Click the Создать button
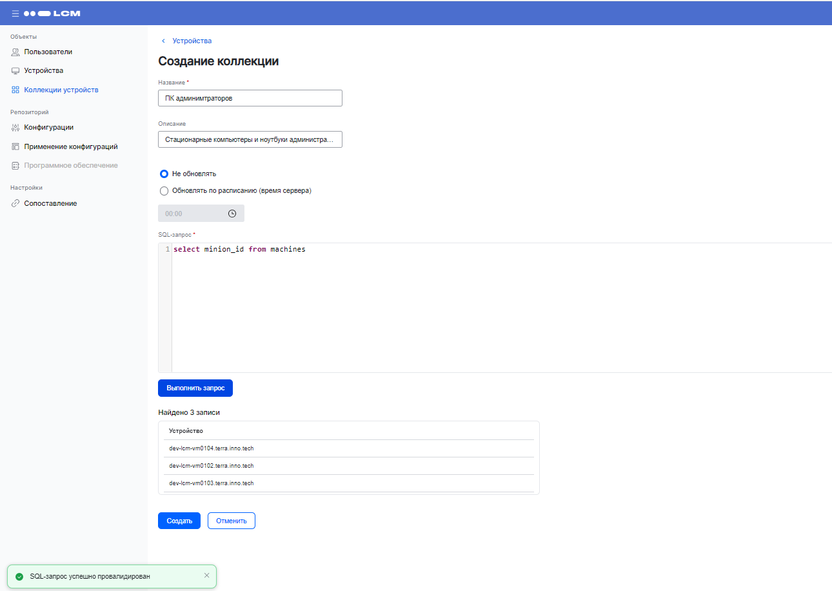The width and height of the screenshot is (832, 591). [x=179, y=521]
